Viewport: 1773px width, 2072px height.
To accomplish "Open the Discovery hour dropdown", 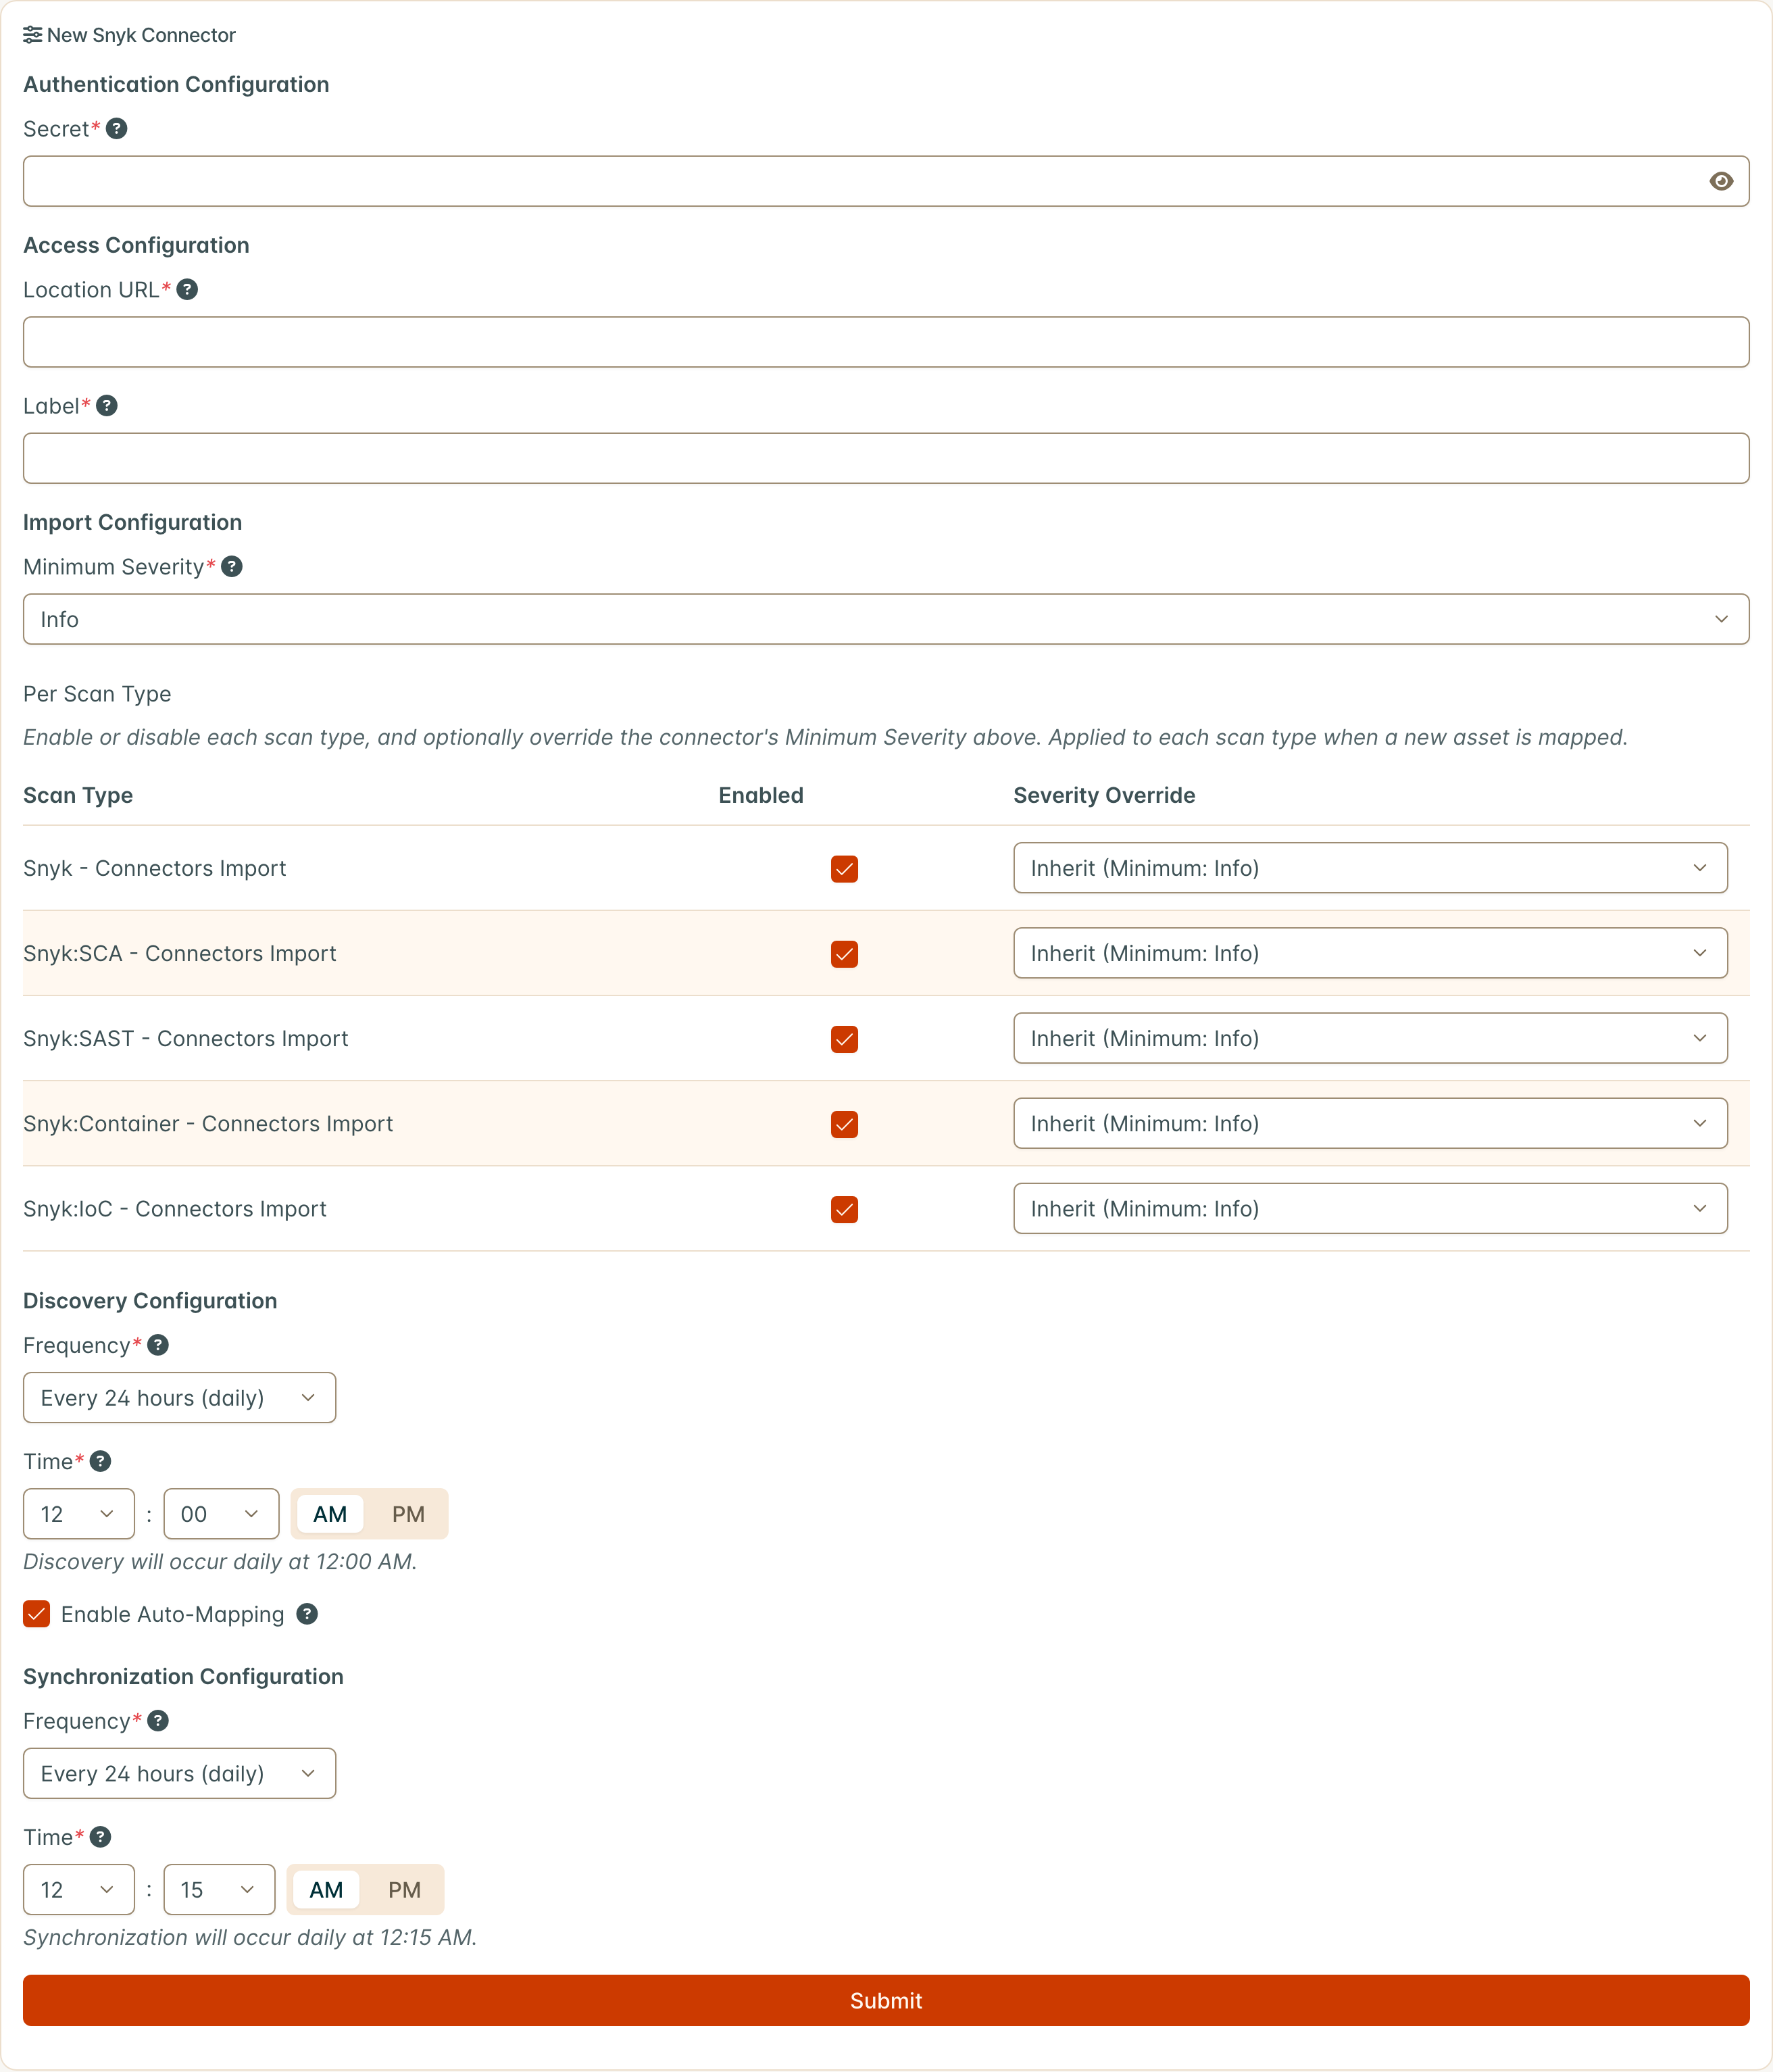I will pyautogui.click(x=78, y=1514).
